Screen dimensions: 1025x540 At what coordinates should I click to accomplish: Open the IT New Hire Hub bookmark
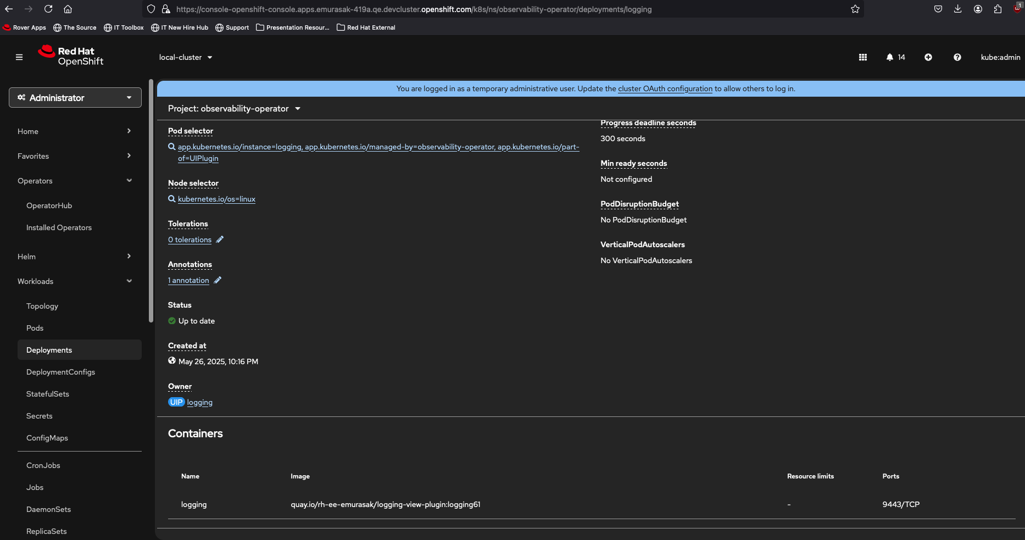point(180,27)
